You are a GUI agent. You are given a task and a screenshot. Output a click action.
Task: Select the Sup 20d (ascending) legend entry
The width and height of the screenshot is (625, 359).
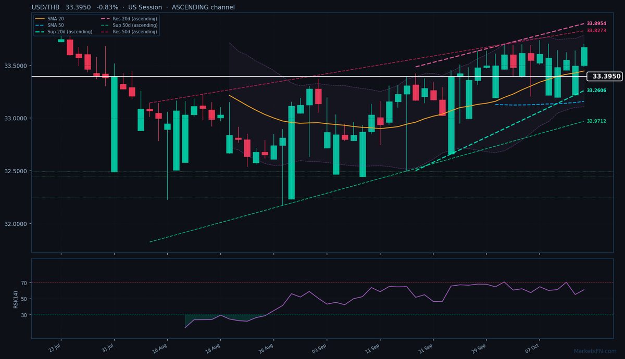coord(64,32)
